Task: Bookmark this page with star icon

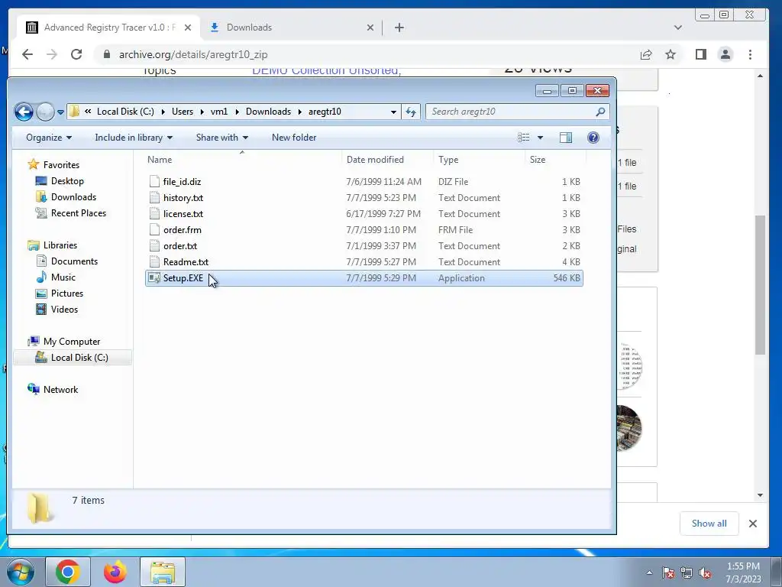Action: tap(671, 54)
